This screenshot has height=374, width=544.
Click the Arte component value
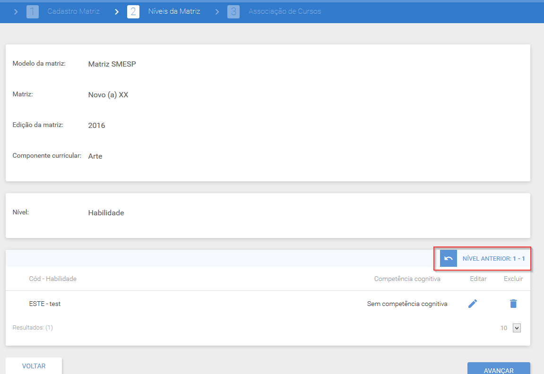[x=95, y=156]
